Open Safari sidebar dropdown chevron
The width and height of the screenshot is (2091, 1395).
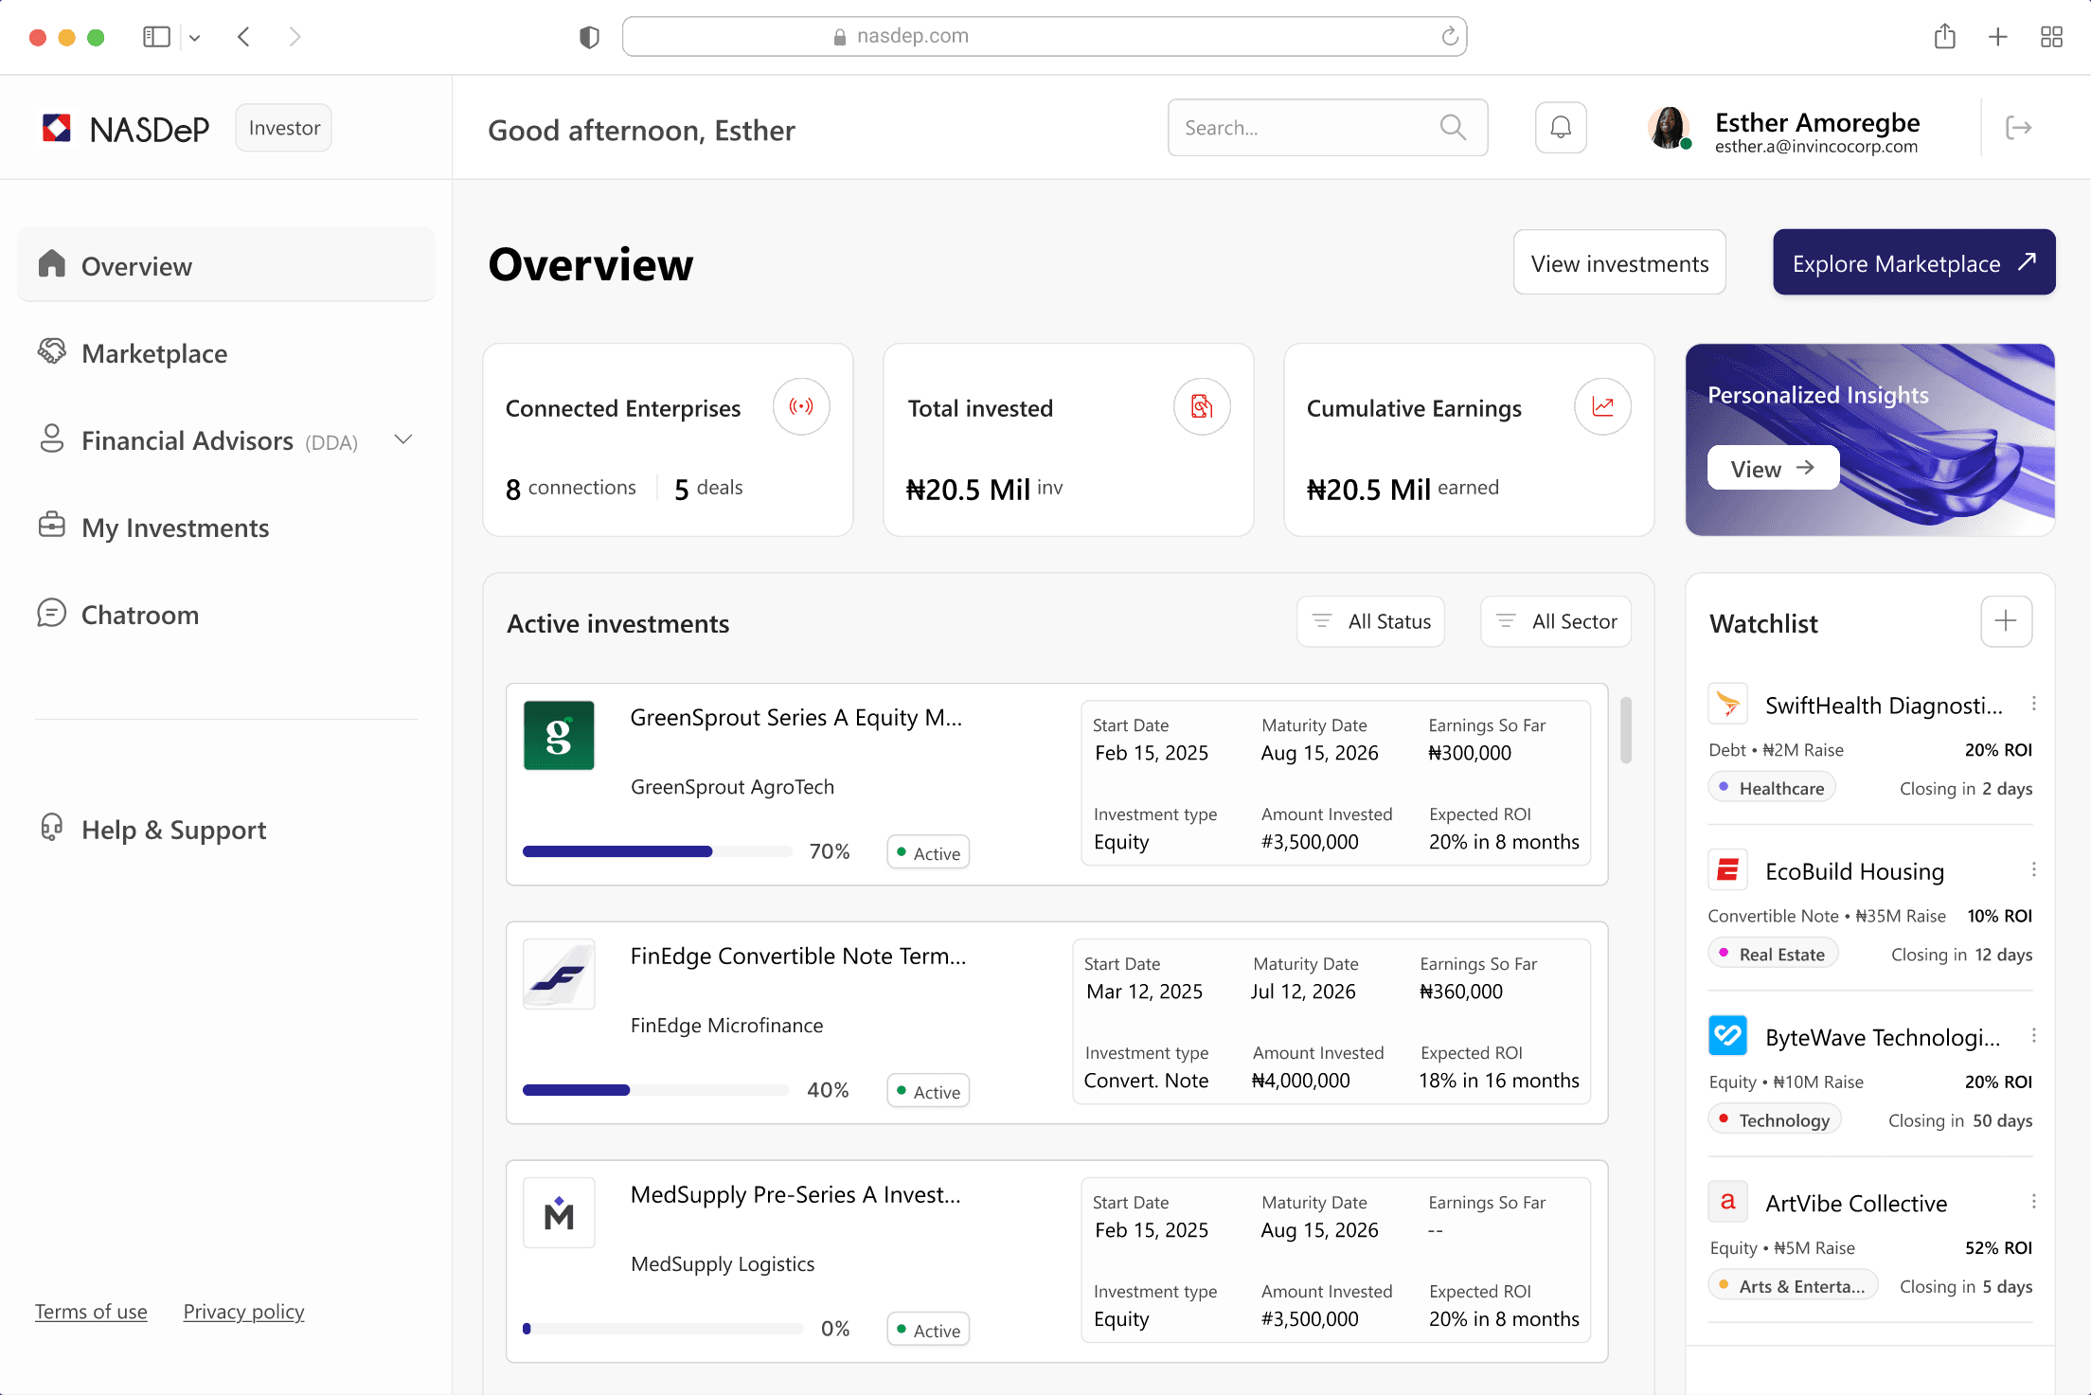194,38
